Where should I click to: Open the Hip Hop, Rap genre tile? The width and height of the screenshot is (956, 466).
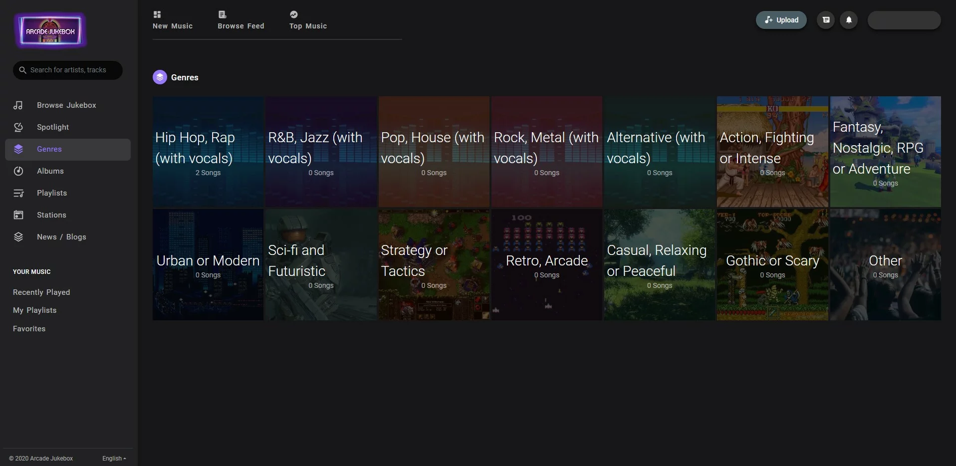pos(208,152)
